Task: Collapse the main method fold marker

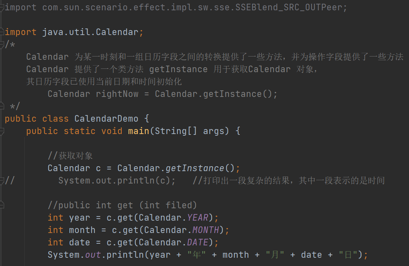Action: (x=2, y=131)
